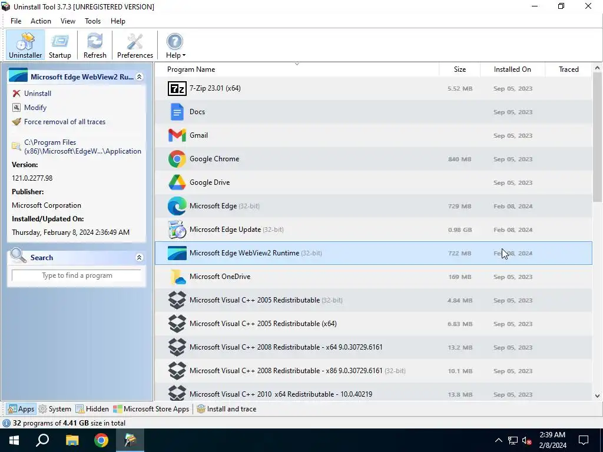603x452 pixels.
Task: Click the program list scrollbar thumb
Action: coord(597,137)
